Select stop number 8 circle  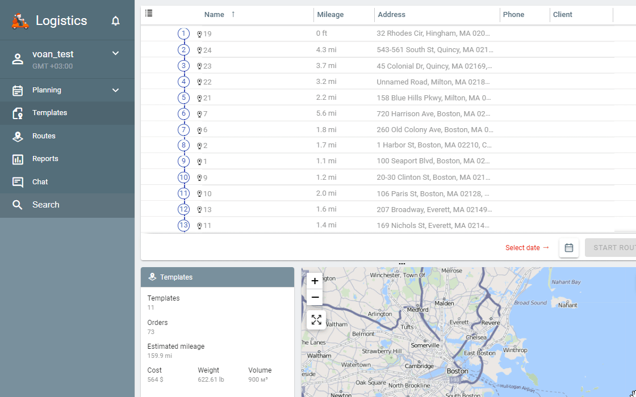coord(184,145)
